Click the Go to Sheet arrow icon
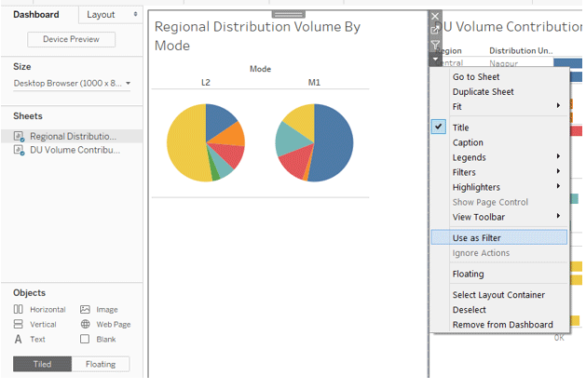Viewport: 586px width, 389px height. pos(435,31)
